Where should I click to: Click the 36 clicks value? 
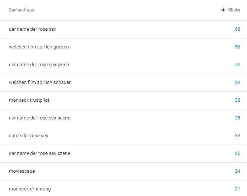[237, 100]
